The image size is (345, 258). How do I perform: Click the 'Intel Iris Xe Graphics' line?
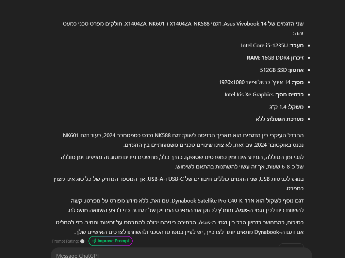click(x=264, y=94)
